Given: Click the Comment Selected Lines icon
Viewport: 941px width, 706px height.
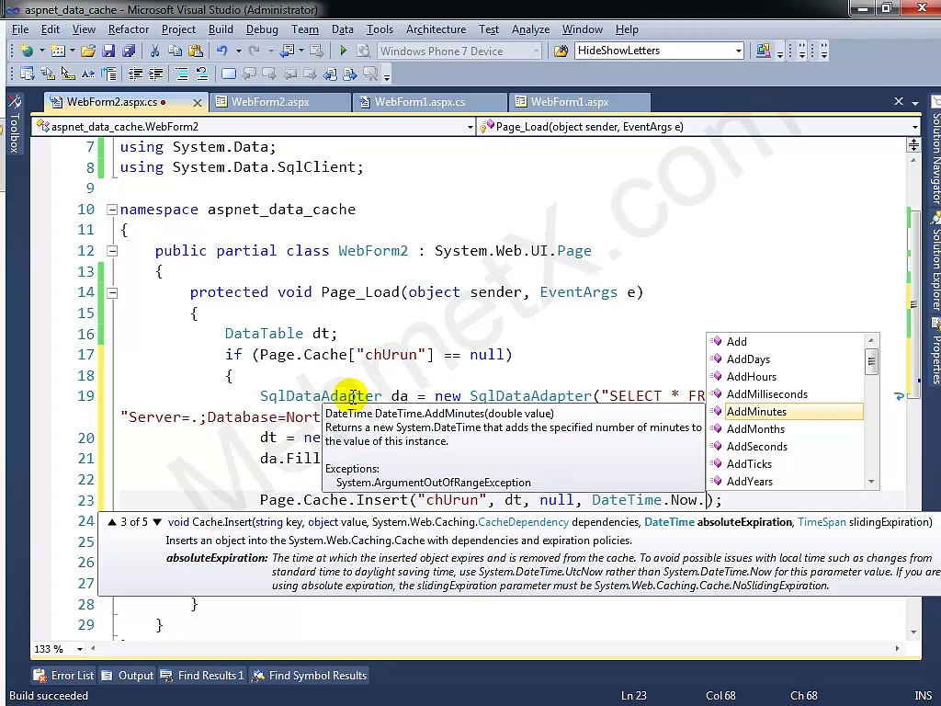Looking at the screenshot, I should click(181, 74).
